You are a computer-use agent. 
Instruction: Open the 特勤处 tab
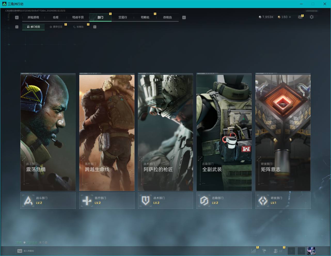click(145, 17)
